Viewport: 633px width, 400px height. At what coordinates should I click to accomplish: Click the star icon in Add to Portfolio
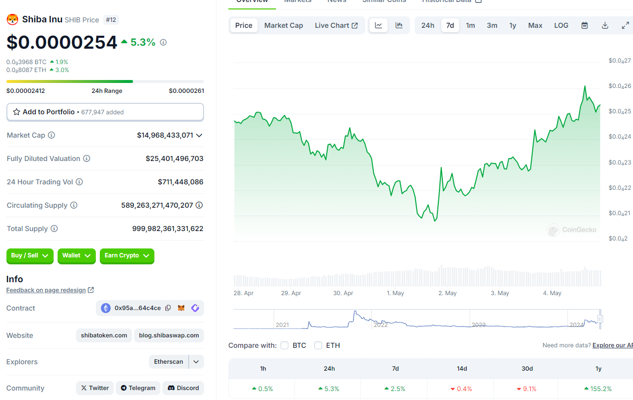point(17,112)
